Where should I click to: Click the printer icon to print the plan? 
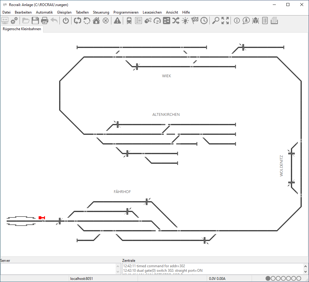(x=45, y=21)
